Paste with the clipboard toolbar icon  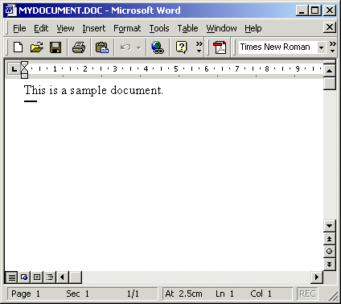click(x=102, y=47)
